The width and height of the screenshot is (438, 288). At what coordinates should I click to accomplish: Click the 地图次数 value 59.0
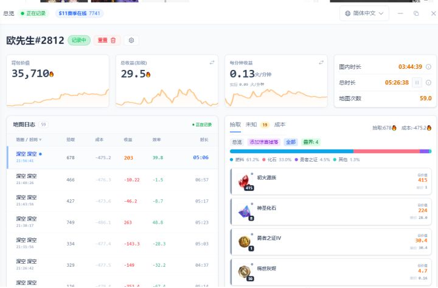point(425,98)
